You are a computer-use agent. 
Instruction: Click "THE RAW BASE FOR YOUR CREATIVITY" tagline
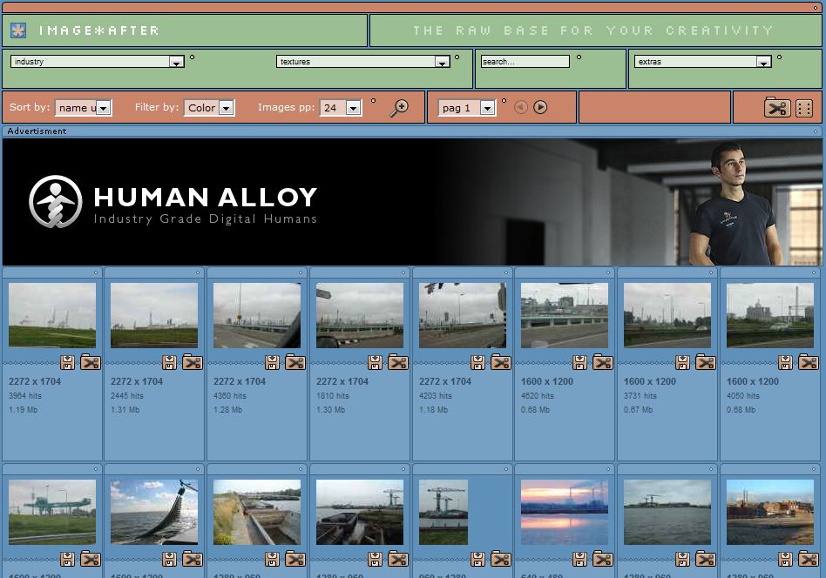click(x=592, y=30)
